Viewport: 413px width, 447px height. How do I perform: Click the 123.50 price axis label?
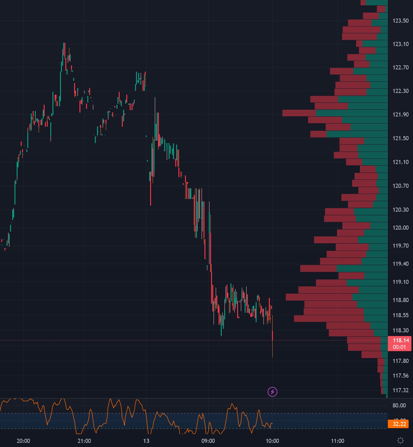click(x=401, y=21)
